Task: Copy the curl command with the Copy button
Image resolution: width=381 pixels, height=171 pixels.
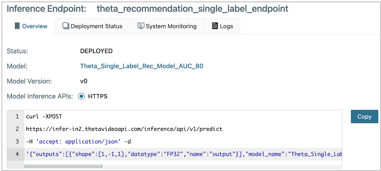Action: point(364,116)
